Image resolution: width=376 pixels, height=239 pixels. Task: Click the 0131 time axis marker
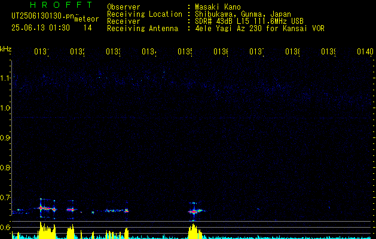tap(41, 51)
